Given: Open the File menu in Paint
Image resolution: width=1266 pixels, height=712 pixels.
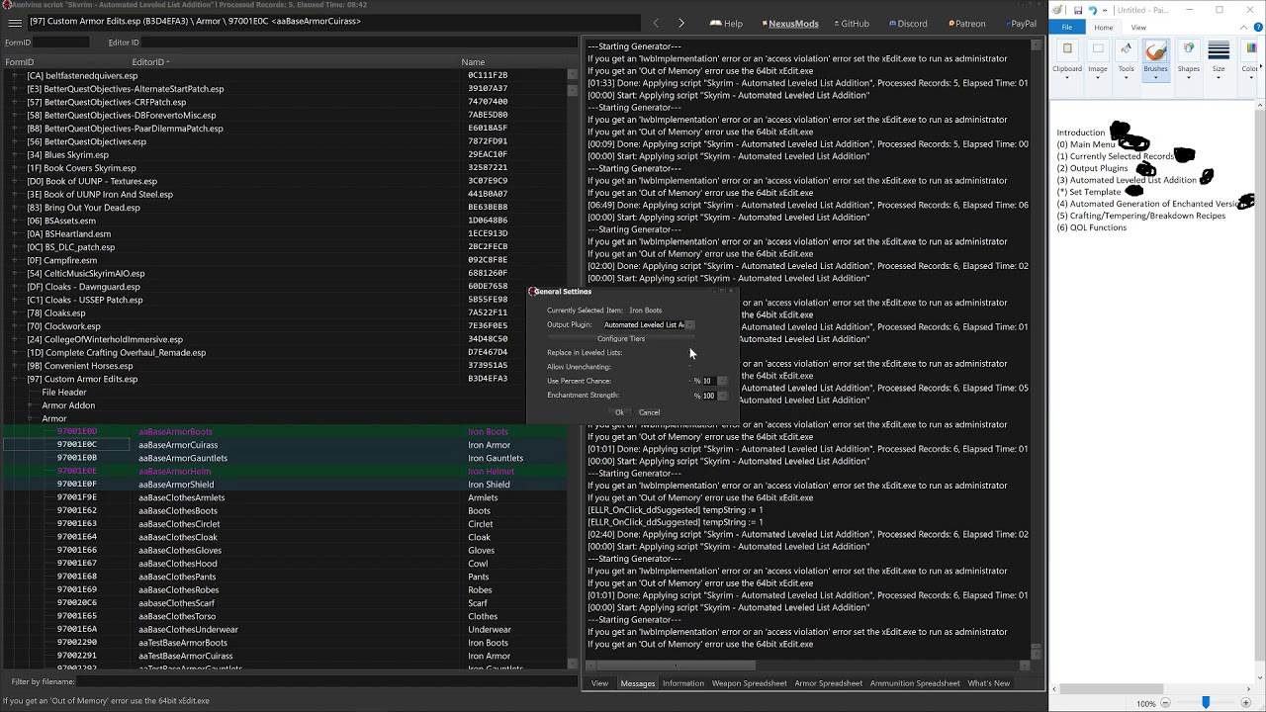Looking at the screenshot, I should click(1066, 27).
